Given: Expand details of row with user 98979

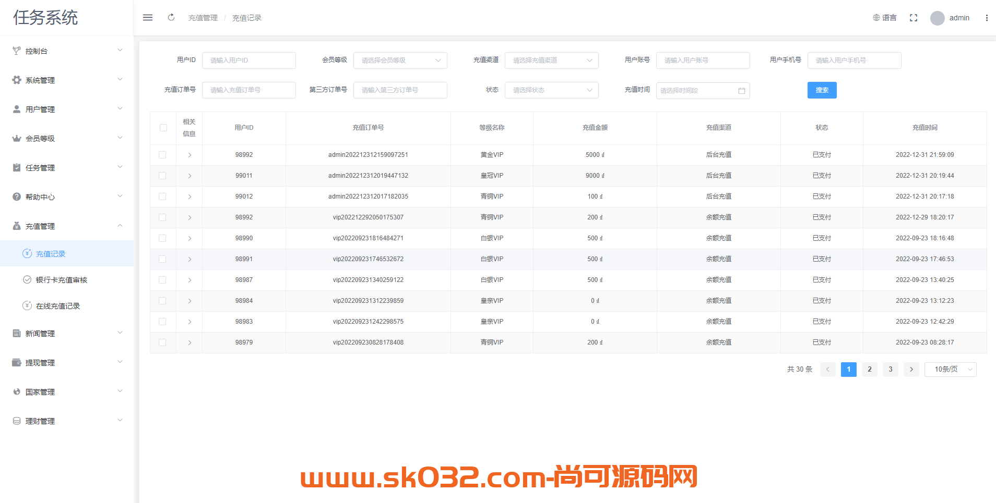Looking at the screenshot, I should pyautogui.click(x=189, y=342).
